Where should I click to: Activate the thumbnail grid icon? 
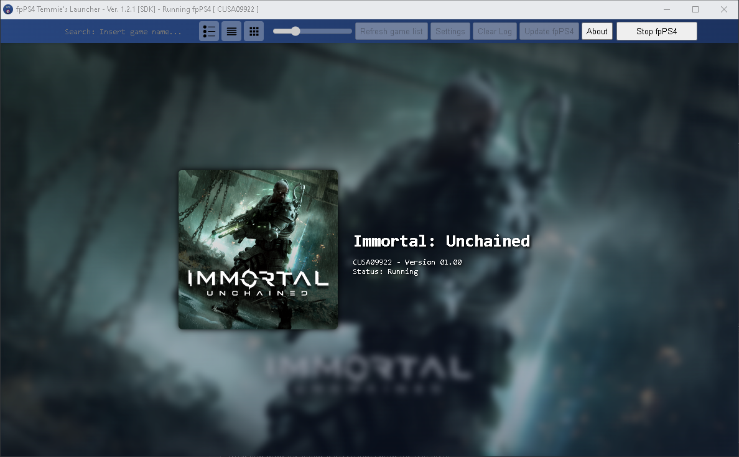(254, 31)
